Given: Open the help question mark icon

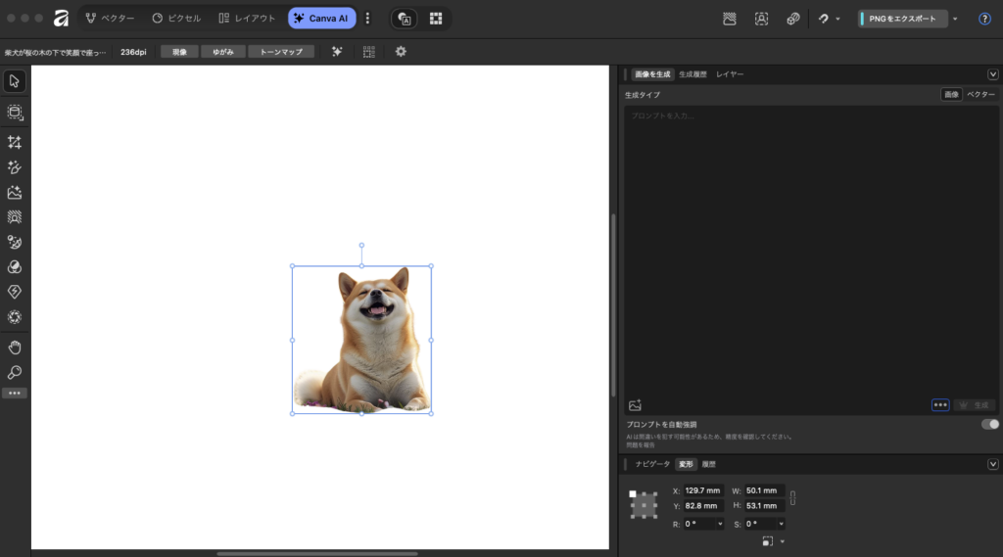Looking at the screenshot, I should pyautogui.click(x=984, y=19).
